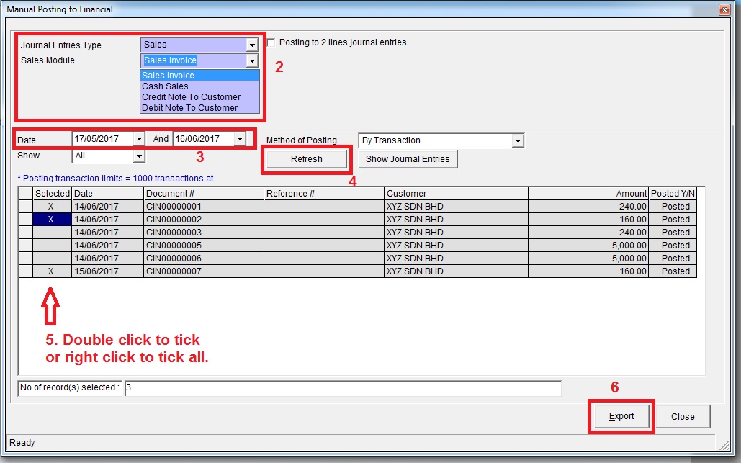Close the Manual Posting to Financial window

tap(723, 9)
